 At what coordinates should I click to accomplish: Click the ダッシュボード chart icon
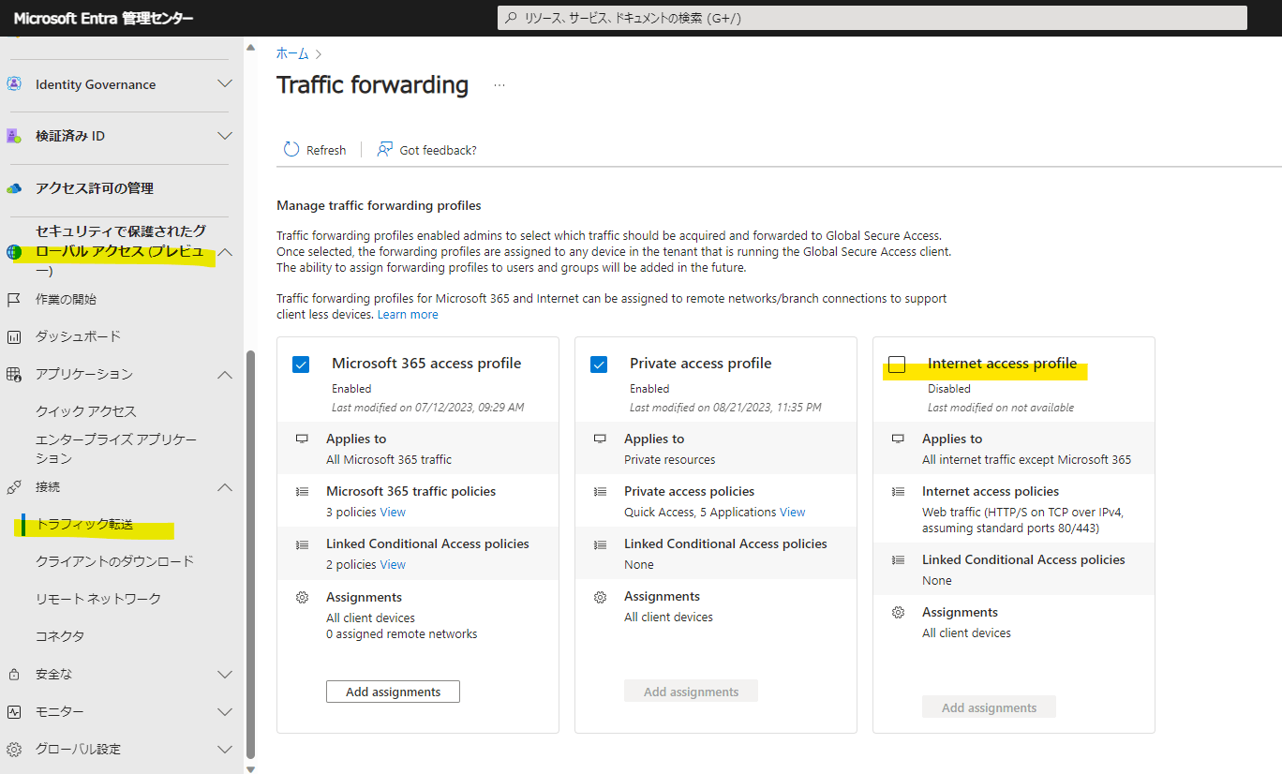pyautogui.click(x=14, y=336)
